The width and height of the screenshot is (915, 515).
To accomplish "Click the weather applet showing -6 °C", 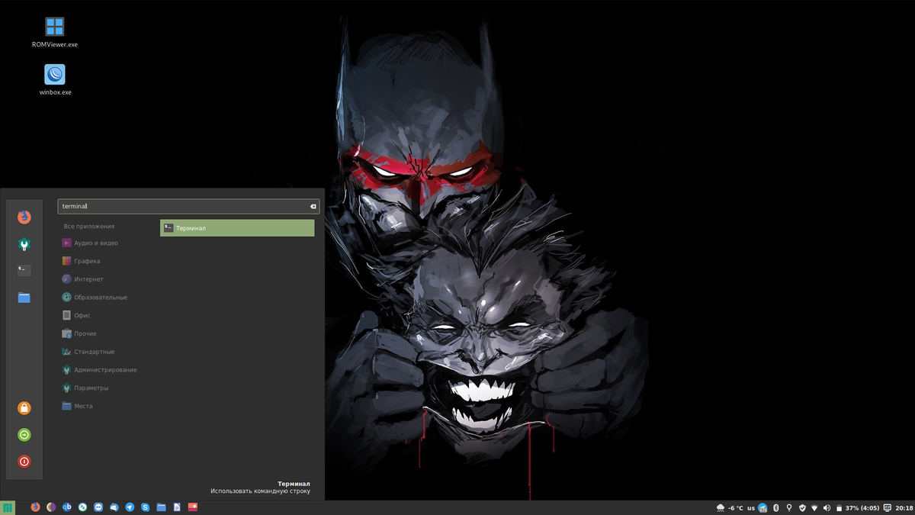I will (x=730, y=508).
